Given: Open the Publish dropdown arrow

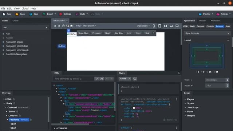Looking at the screenshot, I should (230, 14).
